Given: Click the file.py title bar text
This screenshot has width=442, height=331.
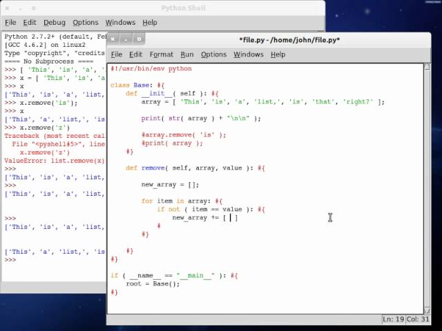Looking at the screenshot, I should point(289,40).
